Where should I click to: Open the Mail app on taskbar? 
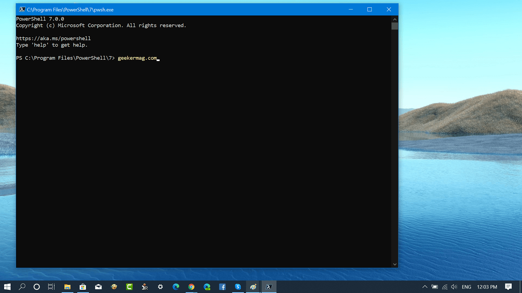coord(98,287)
